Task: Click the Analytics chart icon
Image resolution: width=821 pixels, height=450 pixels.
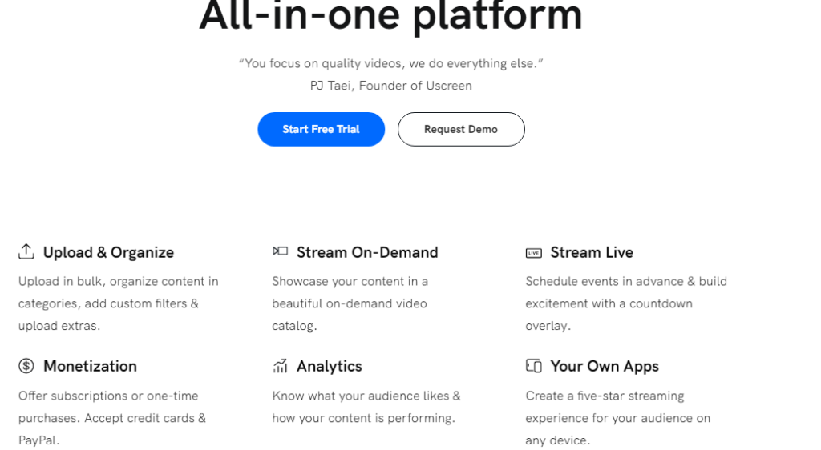Action: point(280,366)
